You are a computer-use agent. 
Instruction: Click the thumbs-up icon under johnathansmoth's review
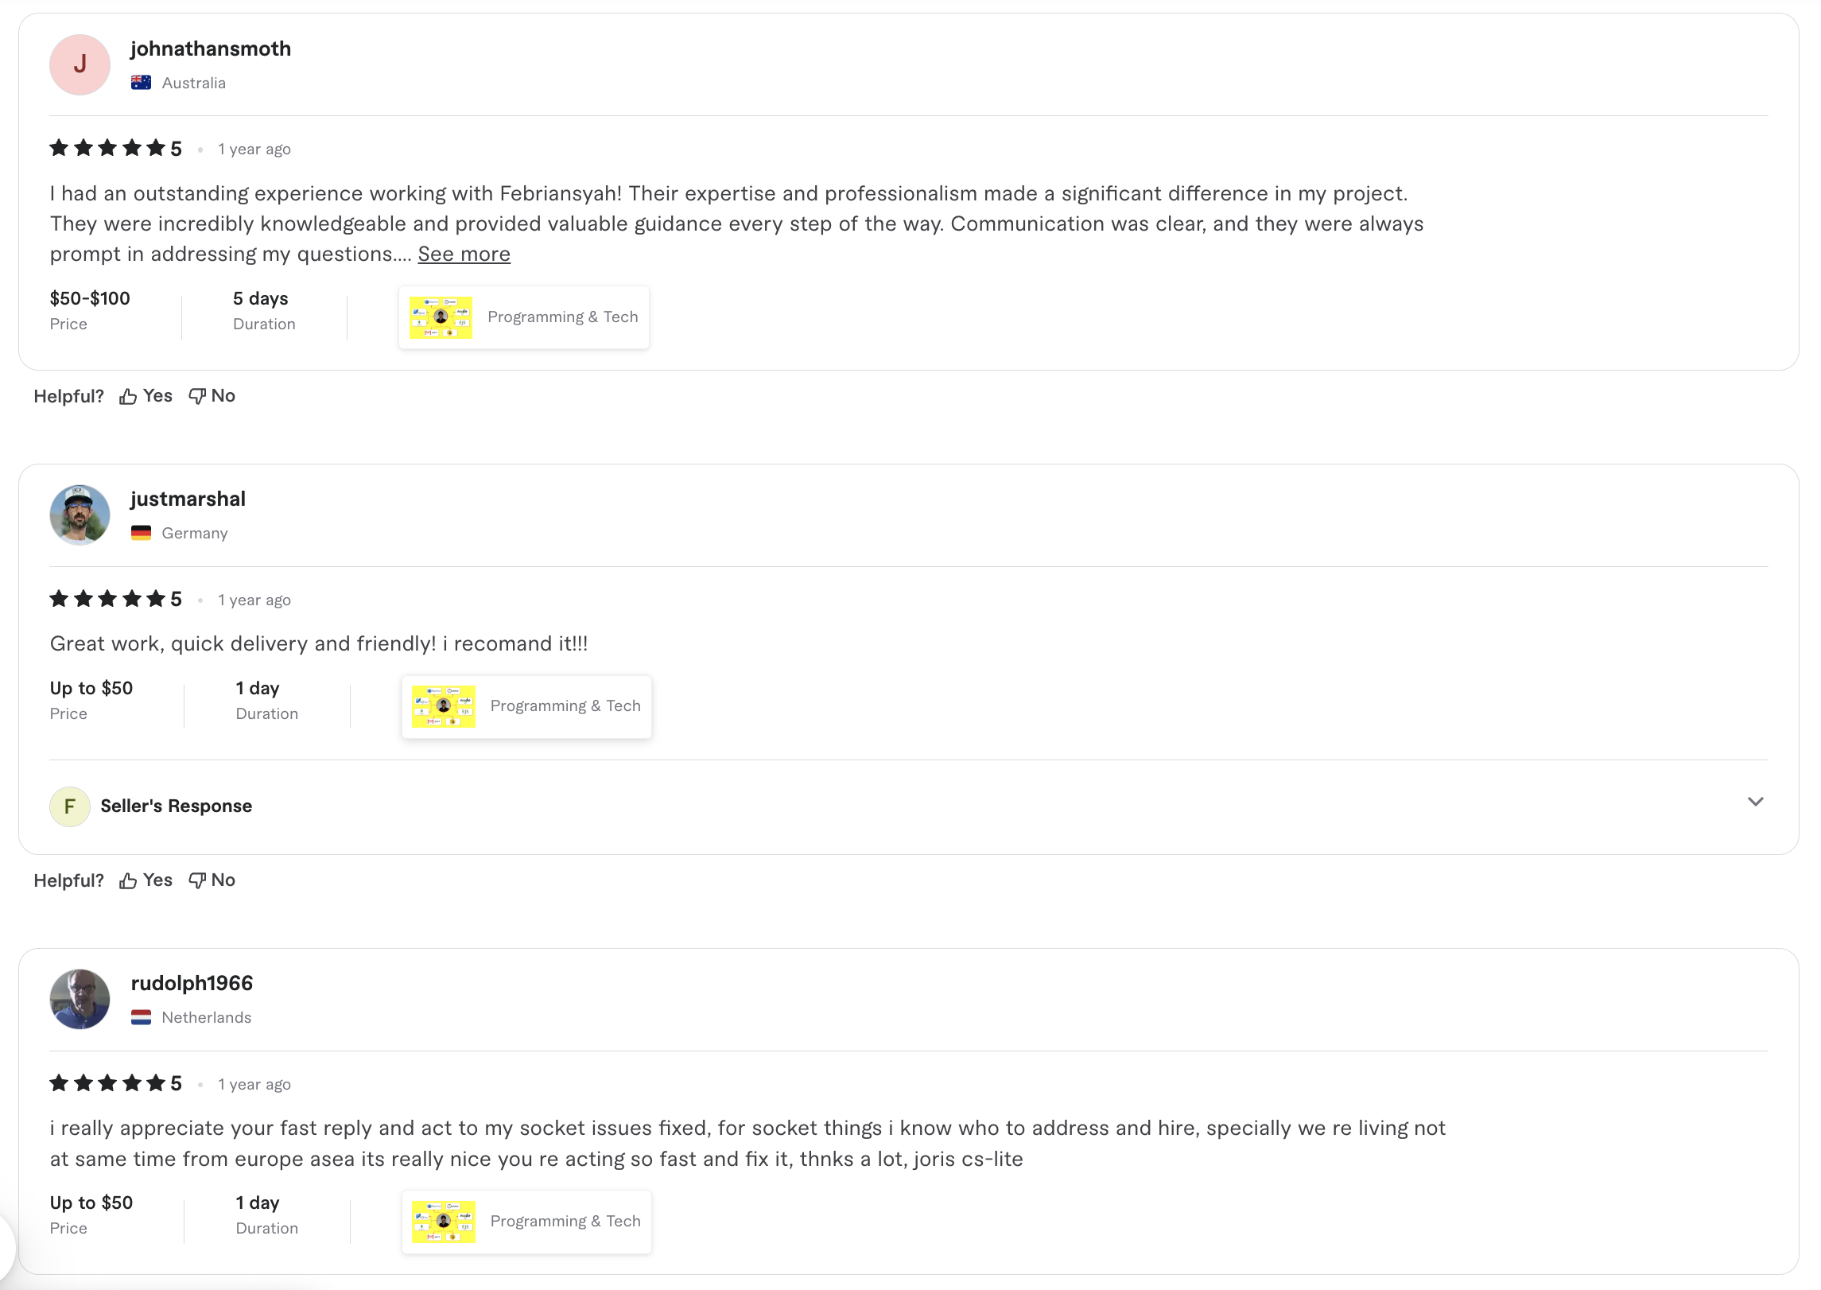point(127,395)
